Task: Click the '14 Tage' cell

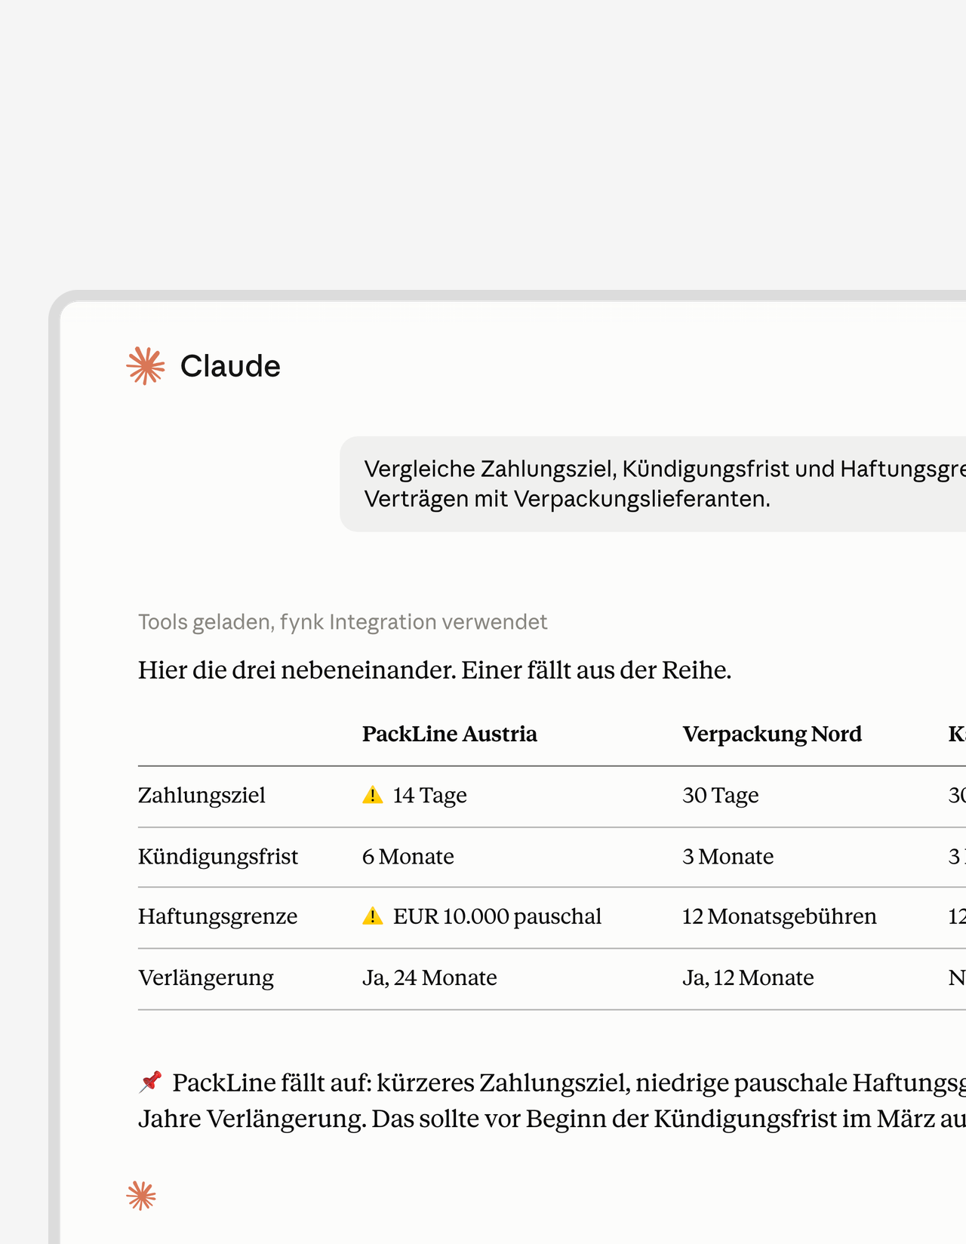Action: point(429,796)
